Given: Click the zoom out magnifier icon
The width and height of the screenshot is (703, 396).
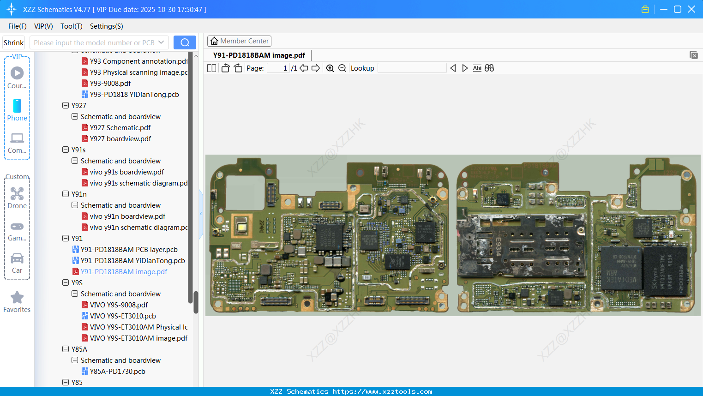Looking at the screenshot, I should (x=342, y=68).
